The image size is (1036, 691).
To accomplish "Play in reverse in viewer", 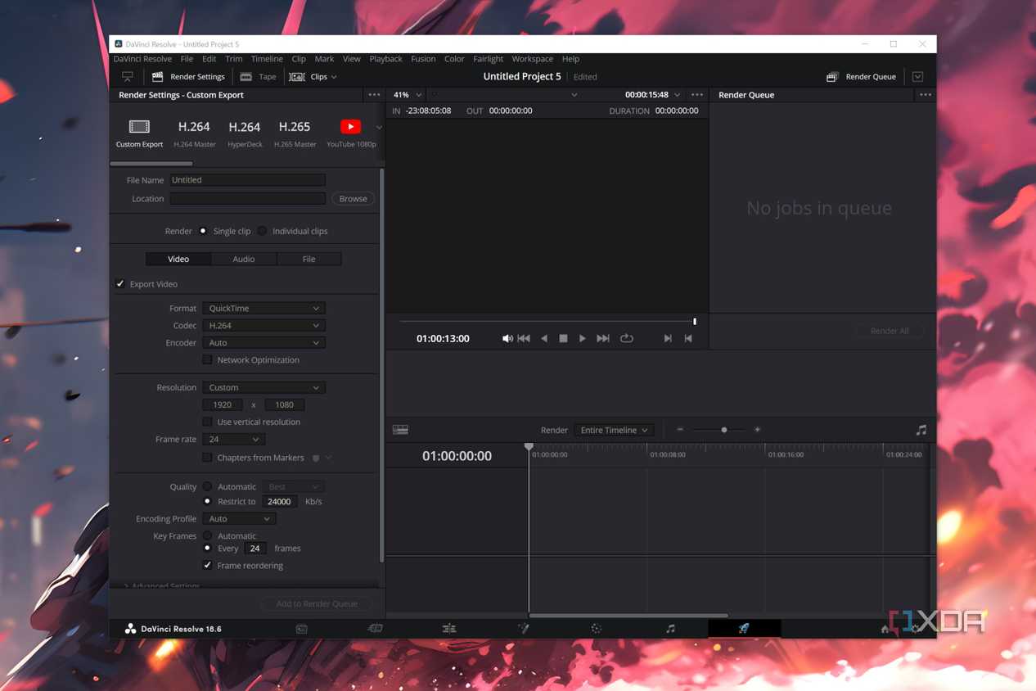I will tap(544, 338).
